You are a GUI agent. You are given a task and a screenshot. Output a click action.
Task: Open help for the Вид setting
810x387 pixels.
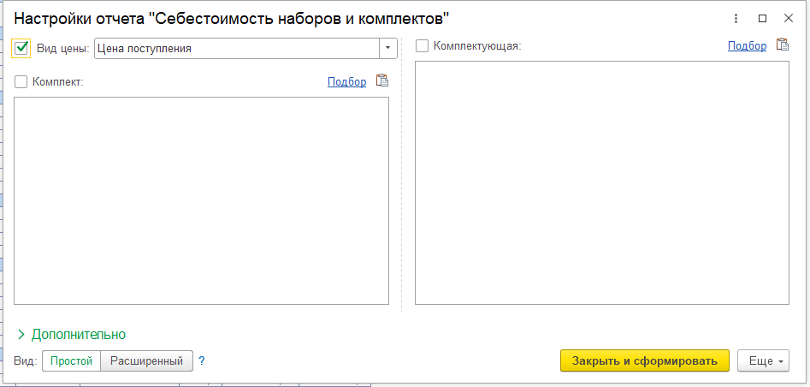tap(202, 360)
